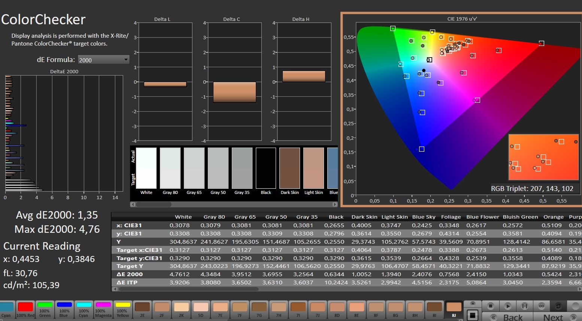Click the Delta L bar
Viewport: 582px width, 321px height.
click(x=165, y=84)
